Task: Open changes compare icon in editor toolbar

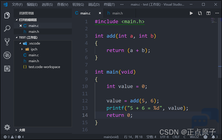Action: click(x=200, y=13)
